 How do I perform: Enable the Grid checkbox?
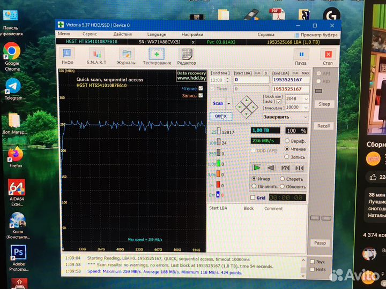click(253, 197)
